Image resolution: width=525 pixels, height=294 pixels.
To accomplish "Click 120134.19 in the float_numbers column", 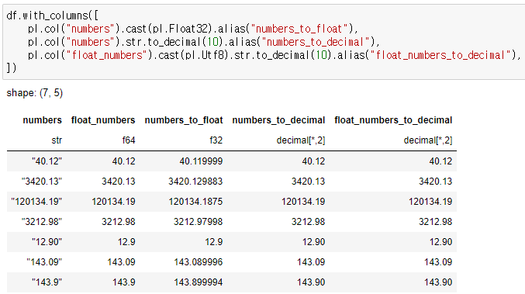I will (113, 202).
